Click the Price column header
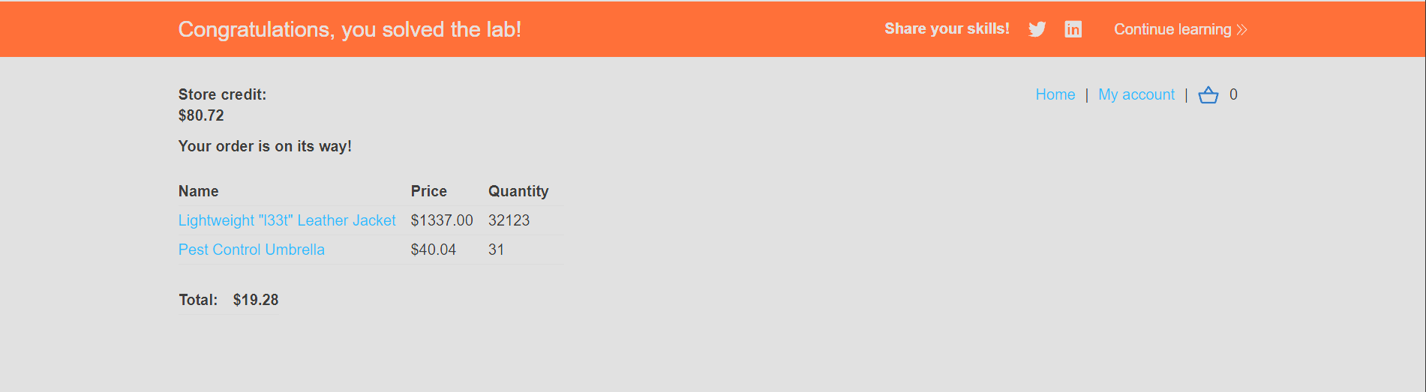The image size is (1426, 392). (428, 191)
